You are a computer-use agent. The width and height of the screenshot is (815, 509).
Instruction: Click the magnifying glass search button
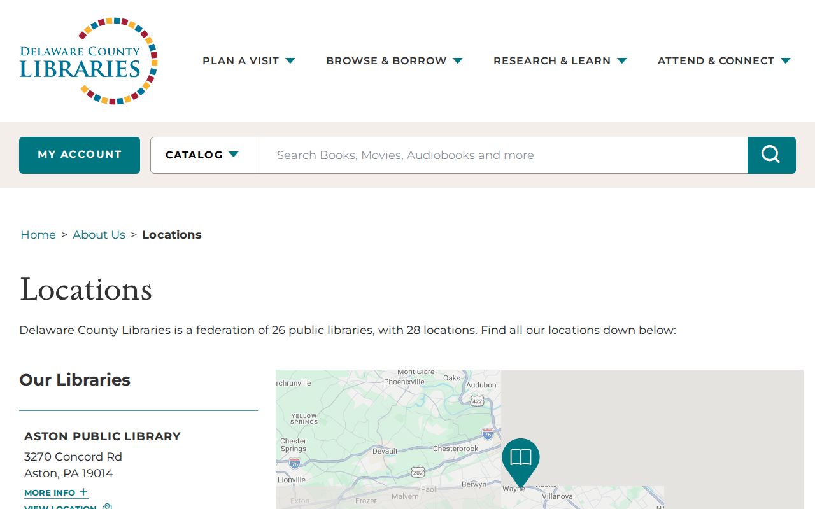[x=771, y=155]
